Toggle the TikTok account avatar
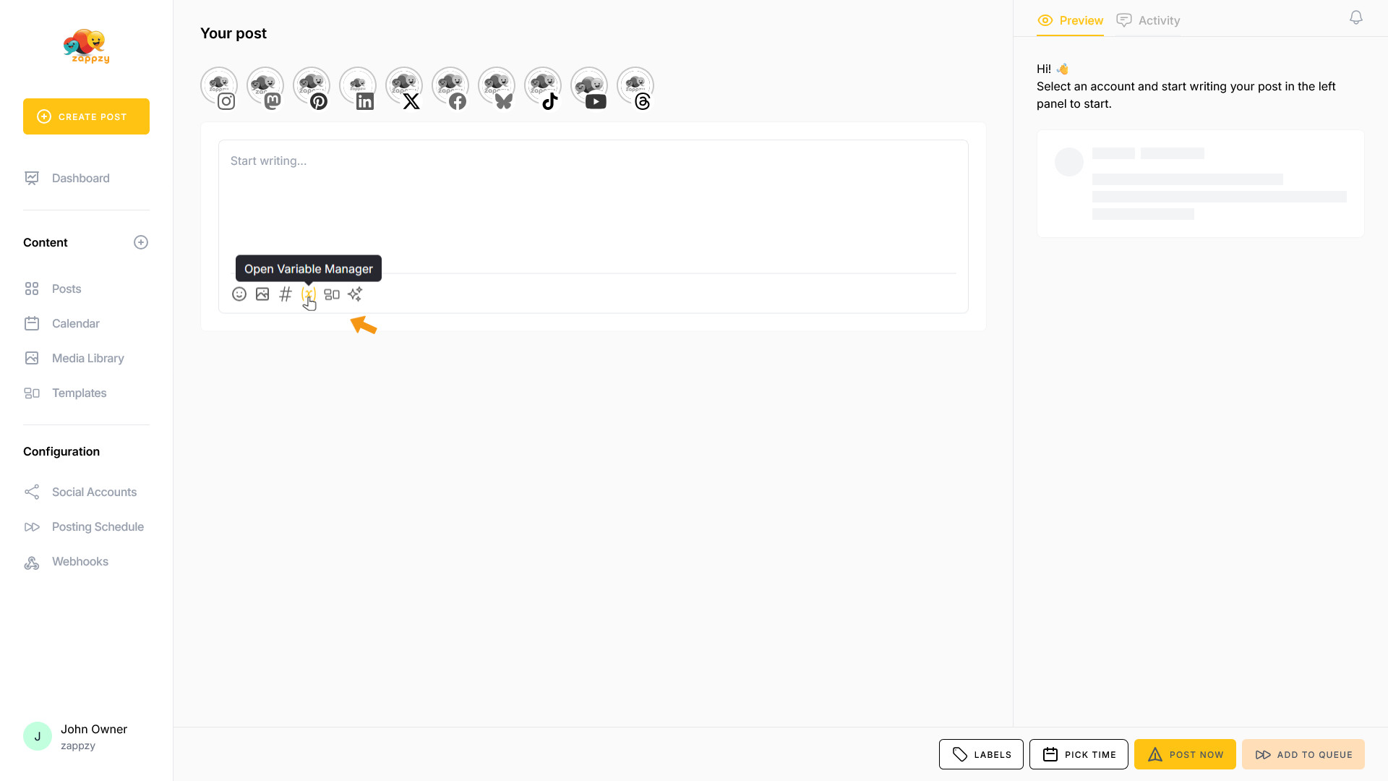This screenshot has height=781, width=1388. (x=543, y=87)
